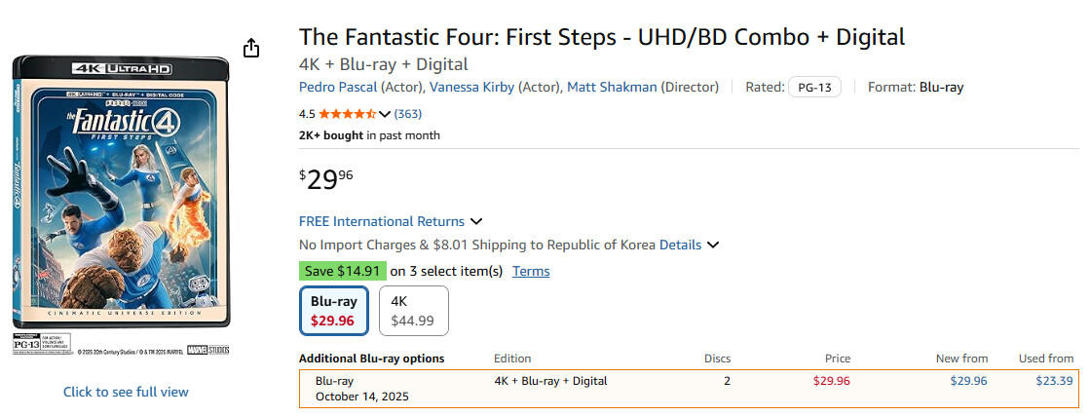The width and height of the screenshot is (1090, 416).
Task: Click the star rating icons
Action: click(347, 114)
